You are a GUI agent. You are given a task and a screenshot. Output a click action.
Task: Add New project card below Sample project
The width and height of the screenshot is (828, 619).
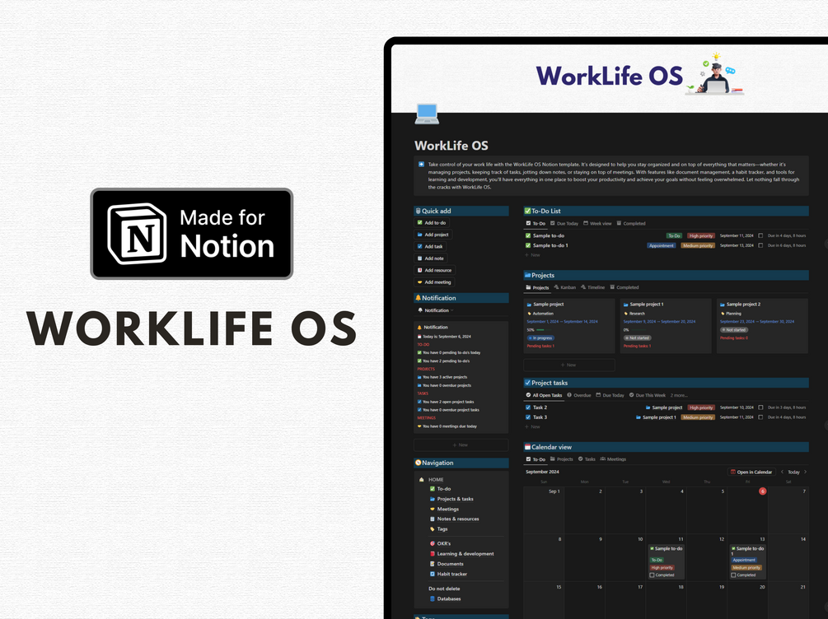(x=568, y=365)
